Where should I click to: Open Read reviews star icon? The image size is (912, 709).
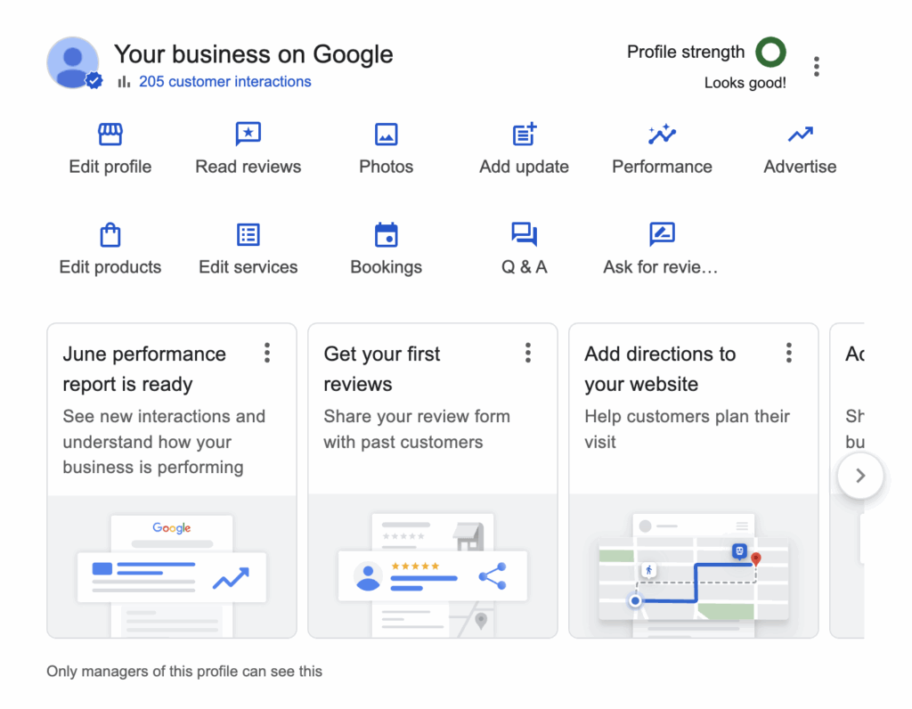point(248,134)
